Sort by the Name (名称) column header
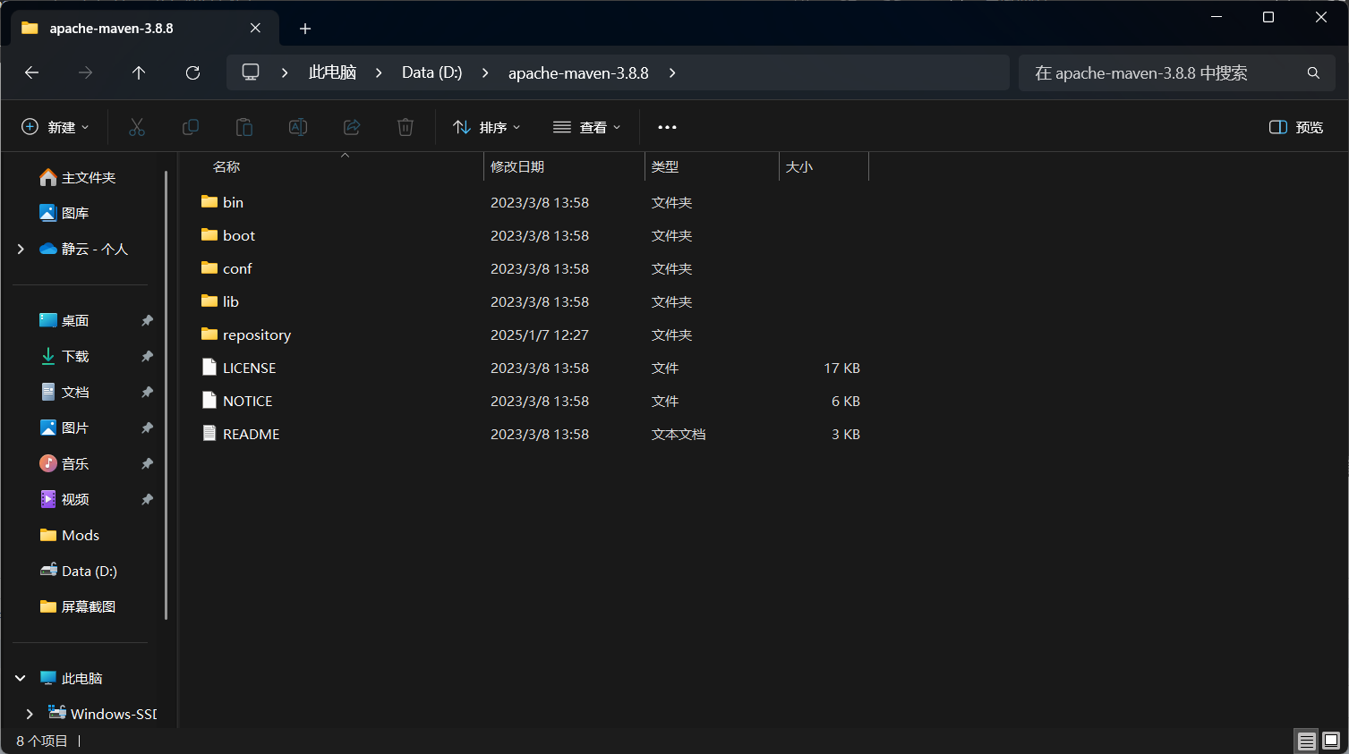 pyautogui.click(x=344, y=166)
